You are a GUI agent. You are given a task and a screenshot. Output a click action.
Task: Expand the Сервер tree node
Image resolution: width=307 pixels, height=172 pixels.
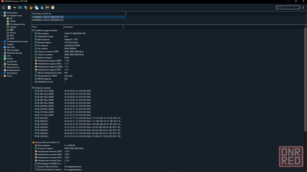coord(2,44)
